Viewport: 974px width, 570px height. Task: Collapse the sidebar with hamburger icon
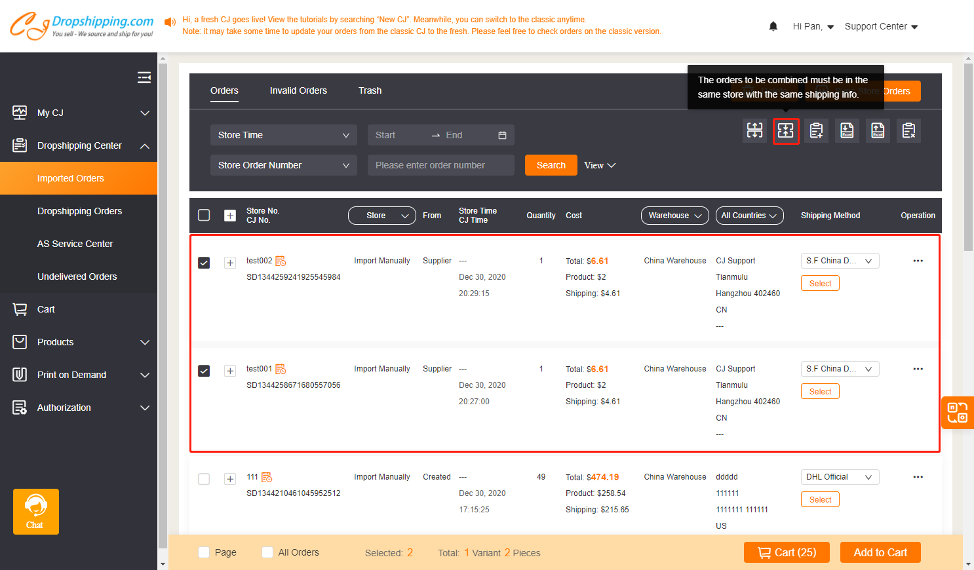[144, 78]
